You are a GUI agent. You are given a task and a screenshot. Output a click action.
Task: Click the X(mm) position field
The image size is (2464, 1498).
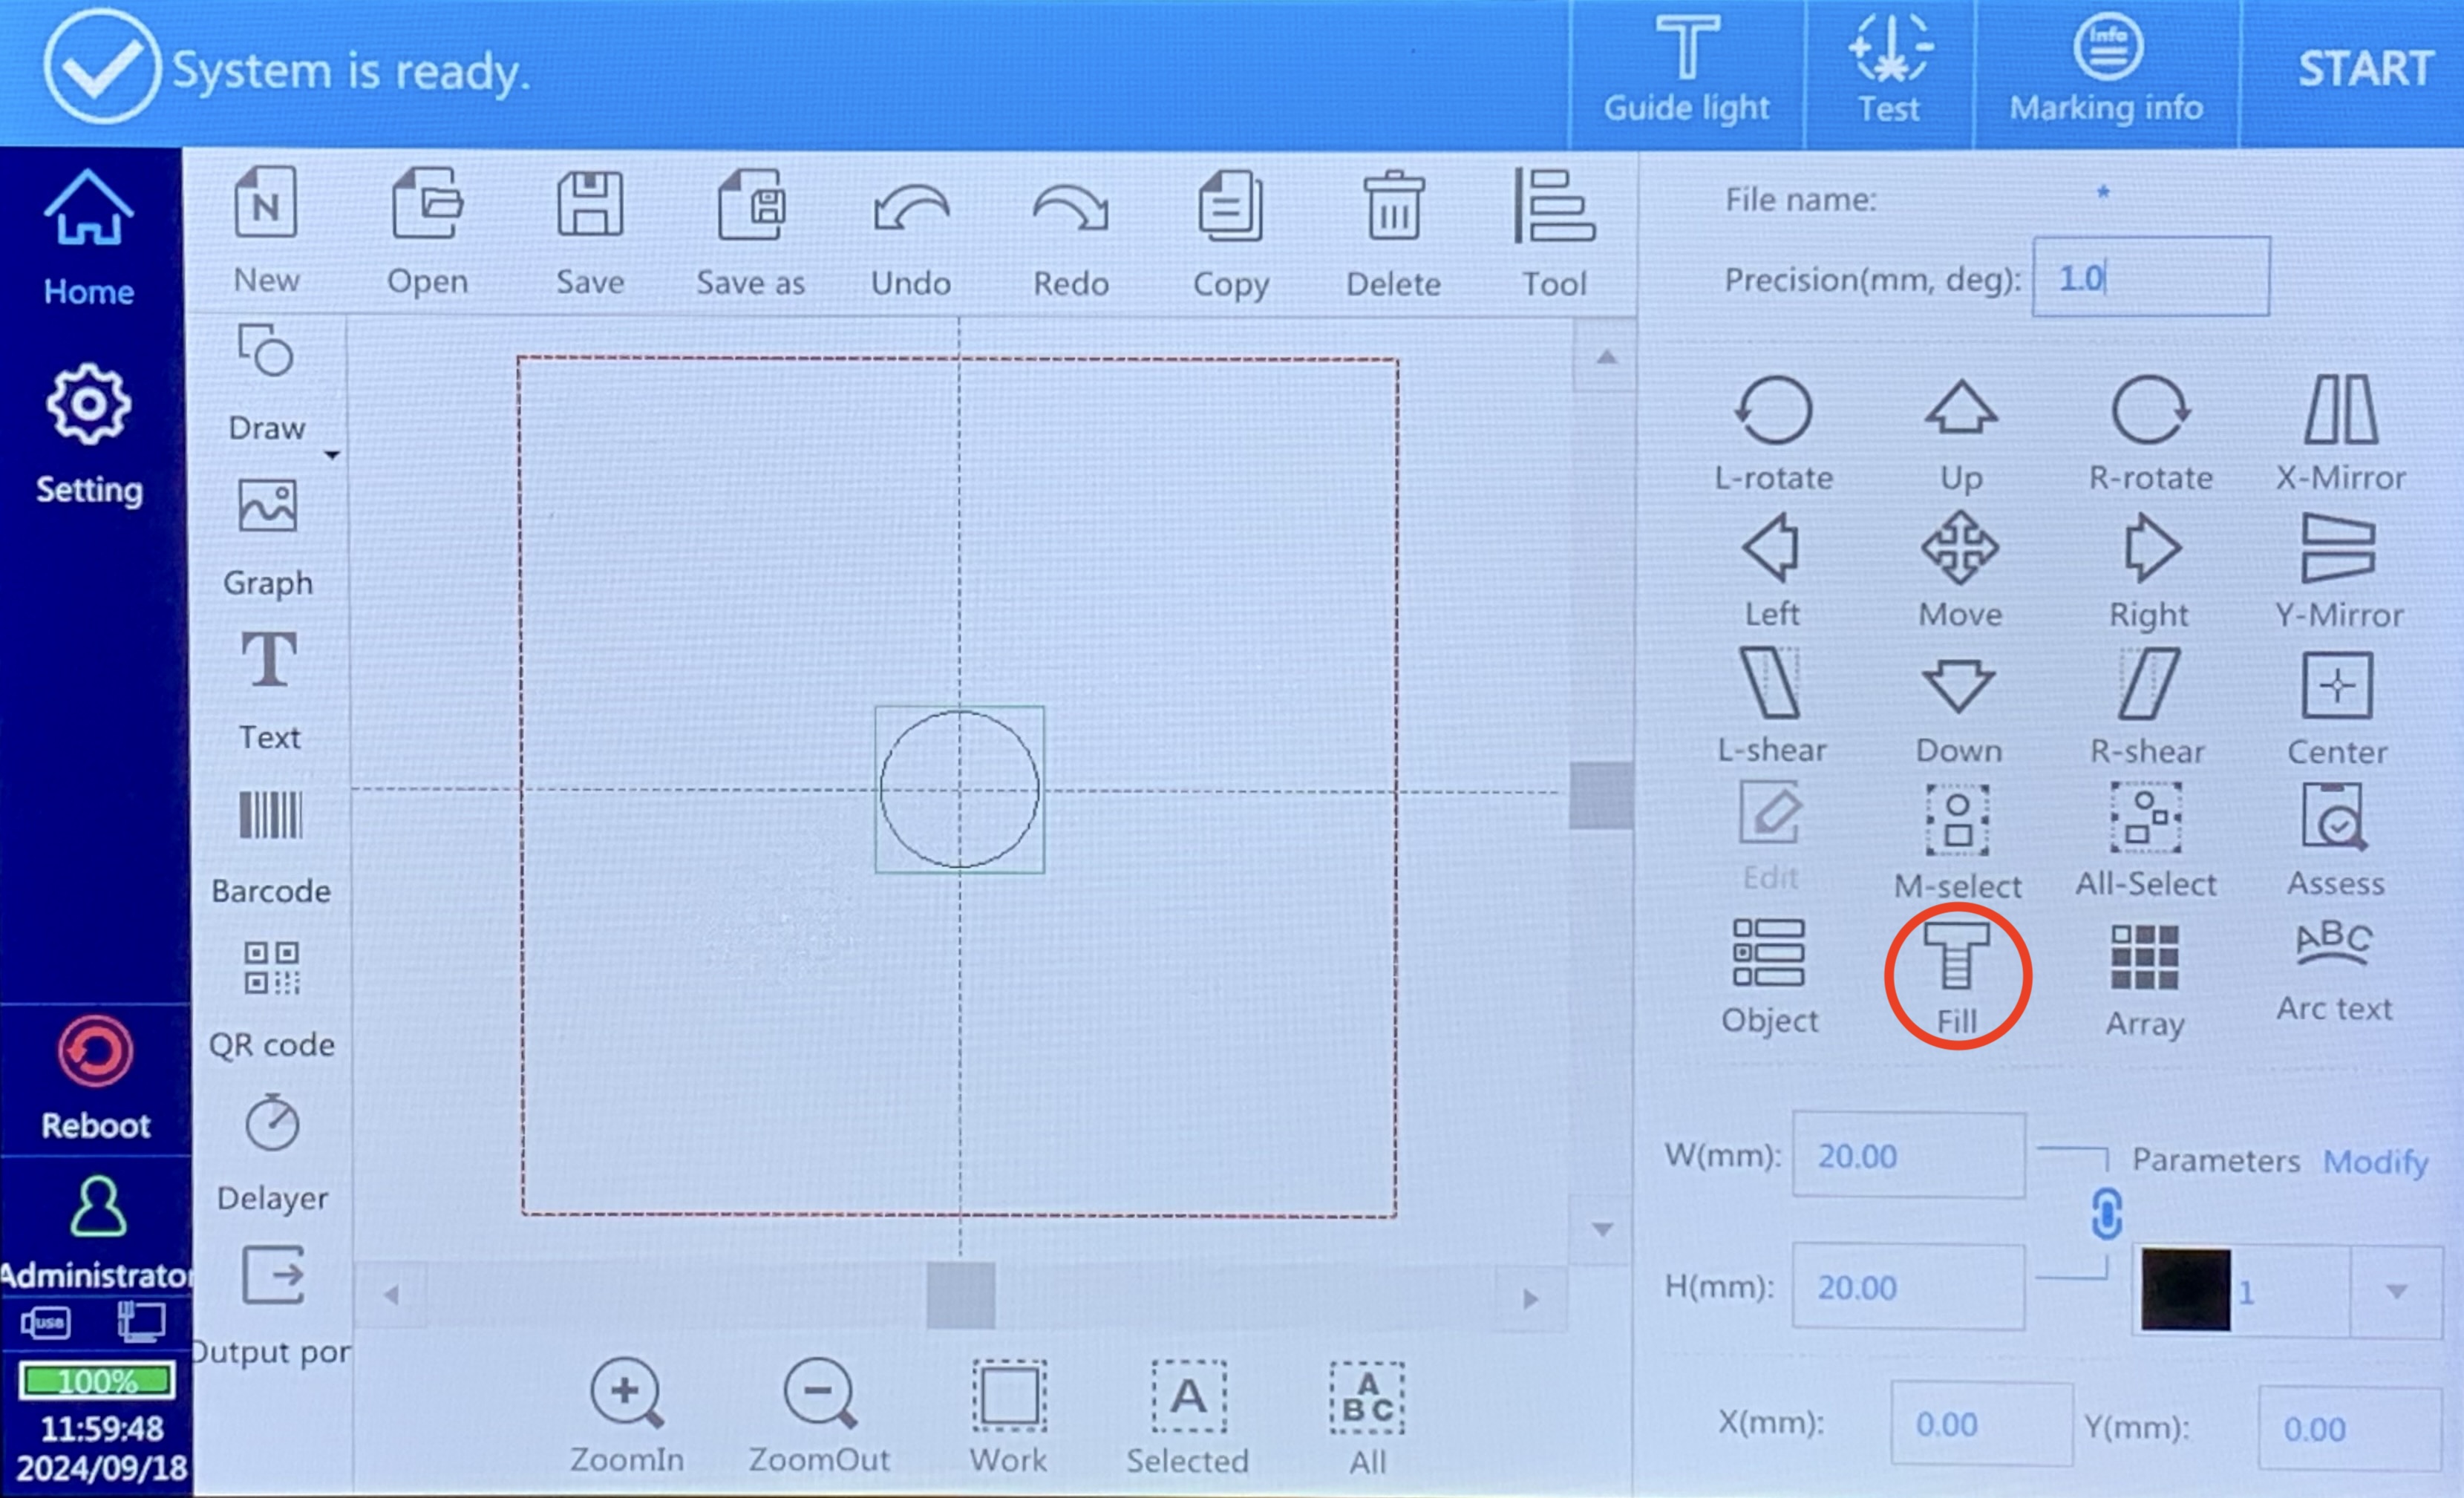pyautogui.click(x=1981, y=1424)
